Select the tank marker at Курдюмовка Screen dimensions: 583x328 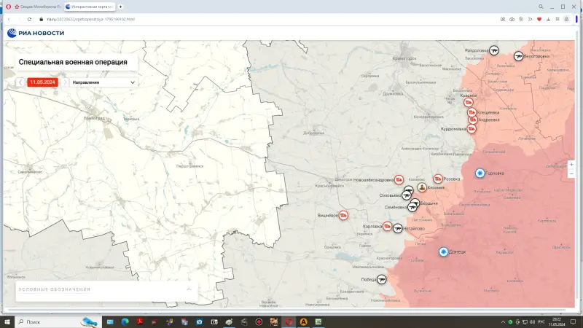pos(472,129)
